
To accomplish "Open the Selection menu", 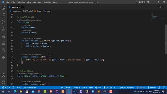I will 21,2.
